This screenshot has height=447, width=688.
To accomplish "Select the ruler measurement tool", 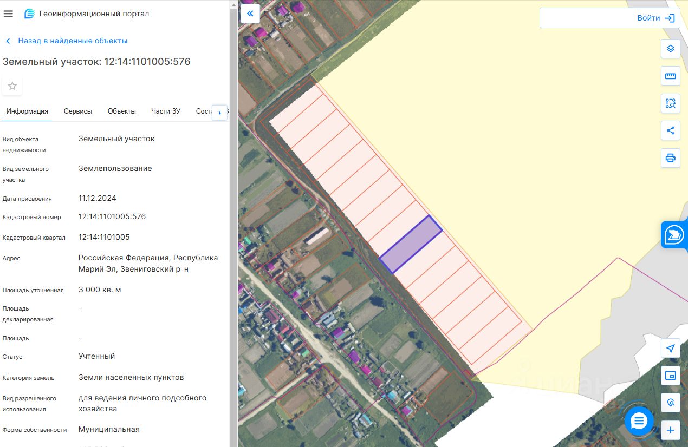I will (670, 76).
